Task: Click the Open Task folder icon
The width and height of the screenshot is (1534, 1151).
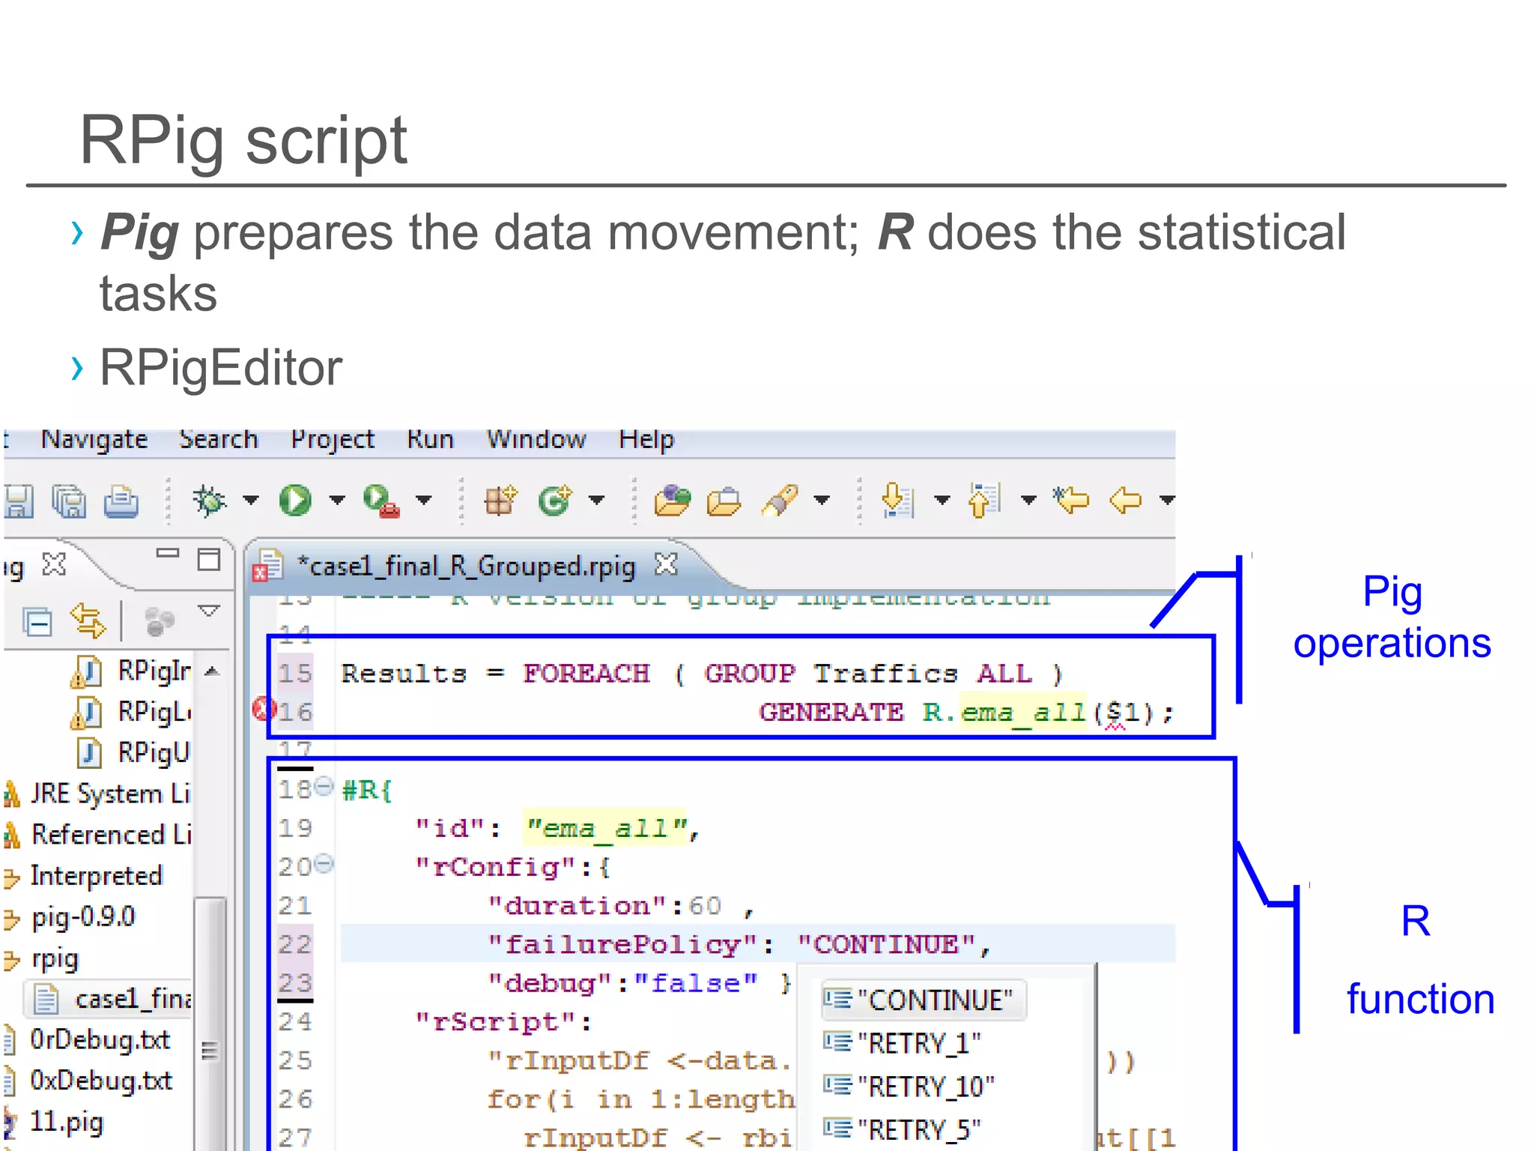Action: (724, 501)
